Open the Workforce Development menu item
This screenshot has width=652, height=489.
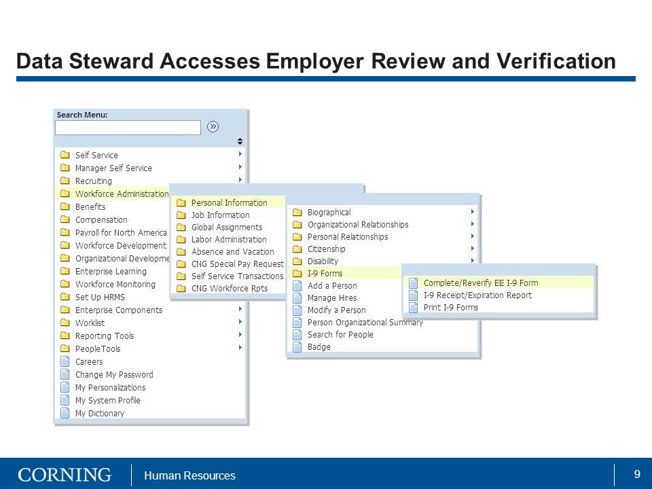[121, 245]
